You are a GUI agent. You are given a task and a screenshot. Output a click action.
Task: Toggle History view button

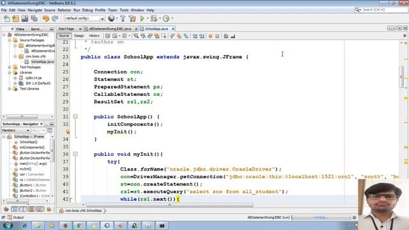94,36
